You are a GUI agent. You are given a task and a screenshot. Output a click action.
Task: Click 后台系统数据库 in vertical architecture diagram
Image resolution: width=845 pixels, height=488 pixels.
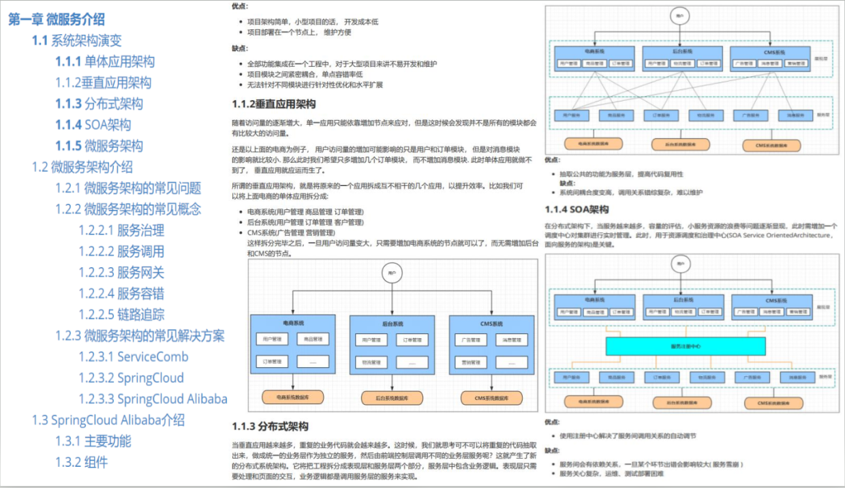click(393, 397)
